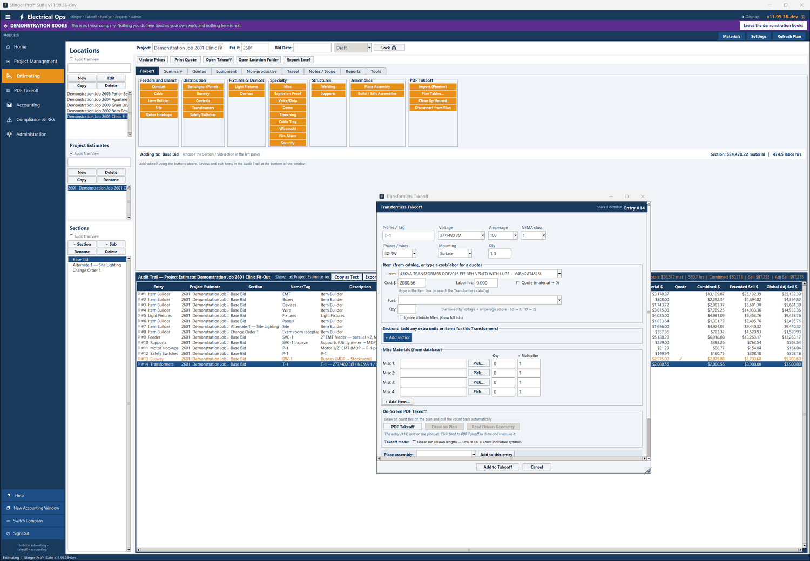
Task: Open the Voltage dropdown
Action: pyautogui.click(x=483, y=235)
